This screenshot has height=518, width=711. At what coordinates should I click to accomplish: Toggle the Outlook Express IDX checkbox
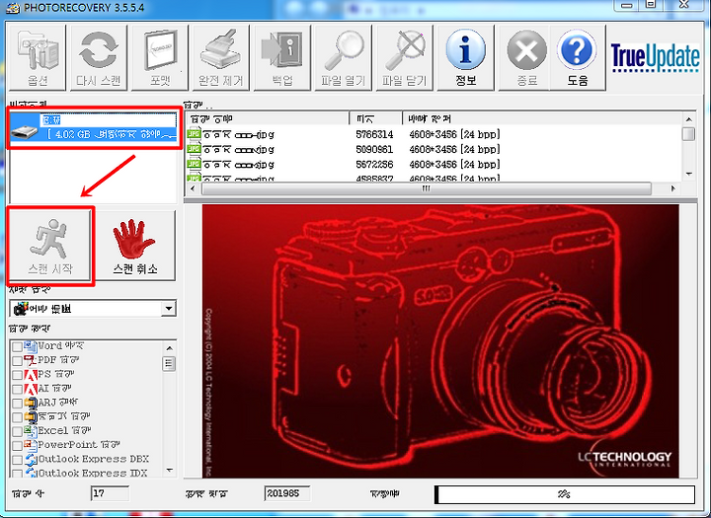(x=17, y=473)
